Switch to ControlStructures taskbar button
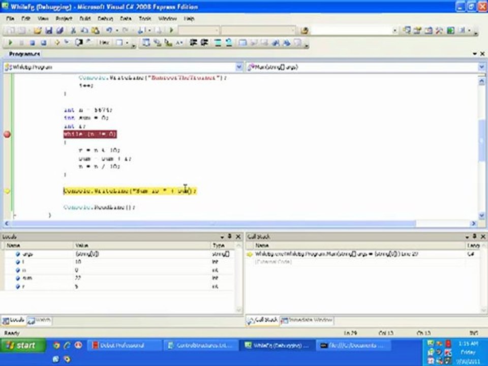This screenshot has width=488, height=366. [x=201, y=346]
